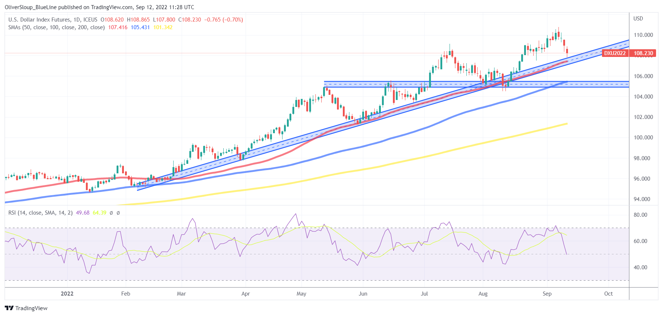
Task: Click the 60.00 RSI axis label
Action: point(640,241)
